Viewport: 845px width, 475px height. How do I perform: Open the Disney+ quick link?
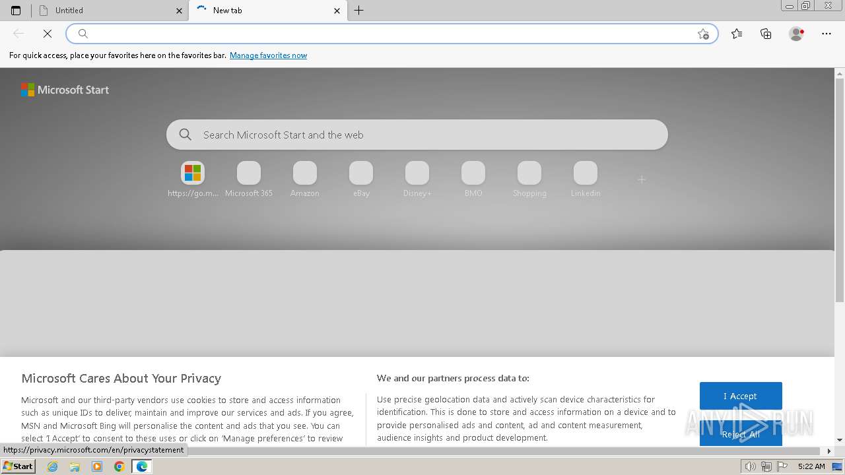417,179
